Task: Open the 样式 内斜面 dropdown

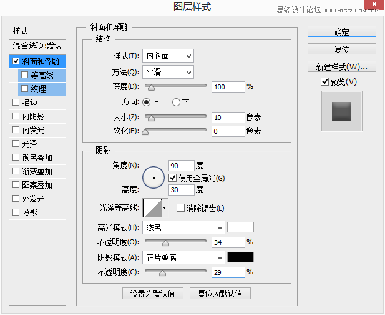Action: (x=168, y=56)
